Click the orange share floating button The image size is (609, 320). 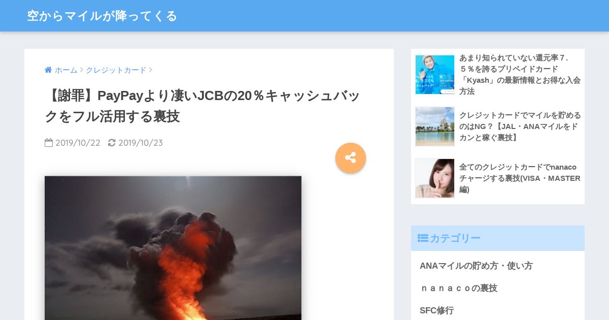click(x=351, y=157)
